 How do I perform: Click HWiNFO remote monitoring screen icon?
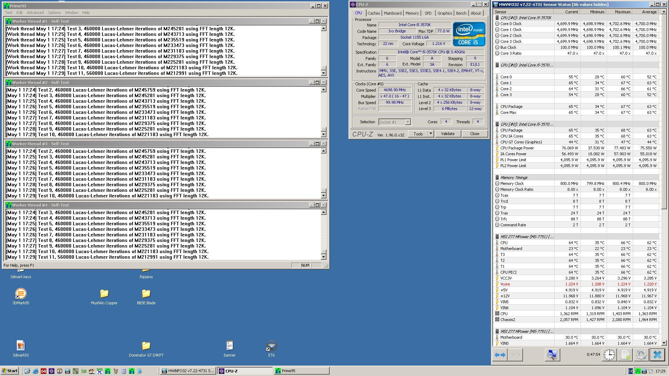click(x=552, y=355)
